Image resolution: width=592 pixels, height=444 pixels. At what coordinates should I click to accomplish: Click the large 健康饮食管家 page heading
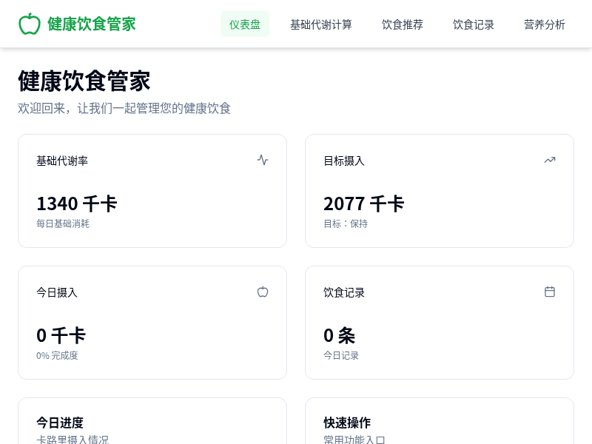click(x=84, y=81)
